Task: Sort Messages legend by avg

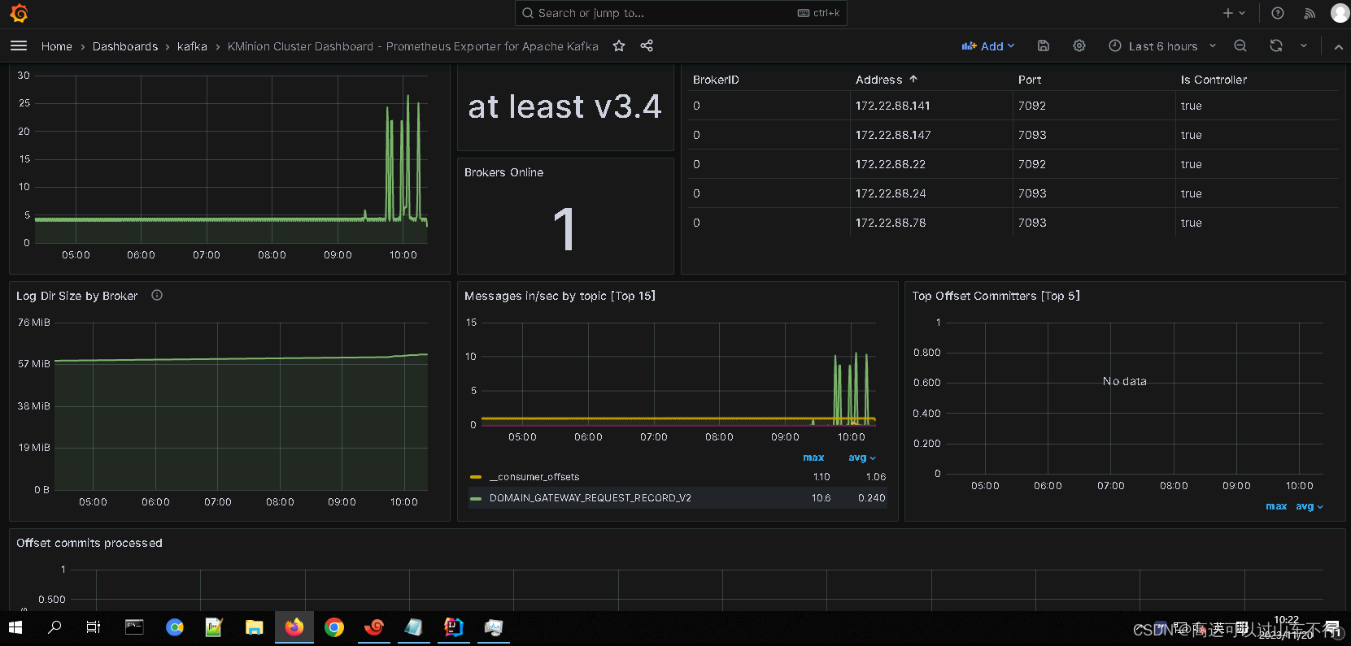Action: [862, 458]
